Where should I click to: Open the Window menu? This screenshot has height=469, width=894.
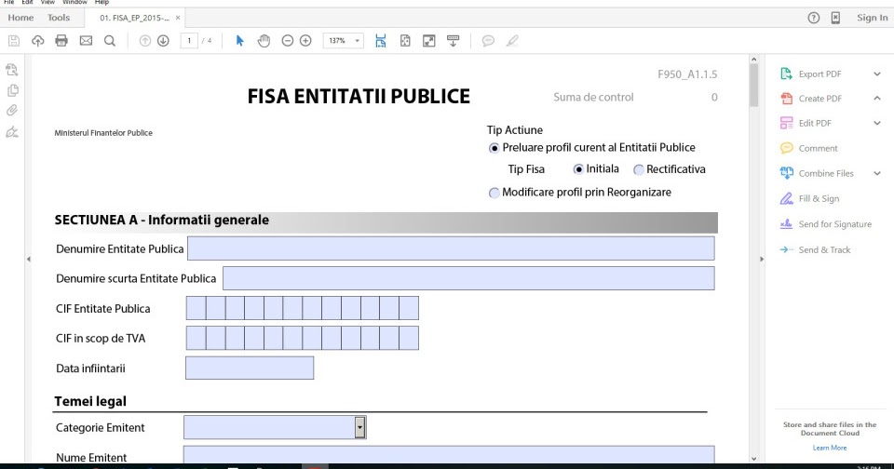tap(74, 2)
